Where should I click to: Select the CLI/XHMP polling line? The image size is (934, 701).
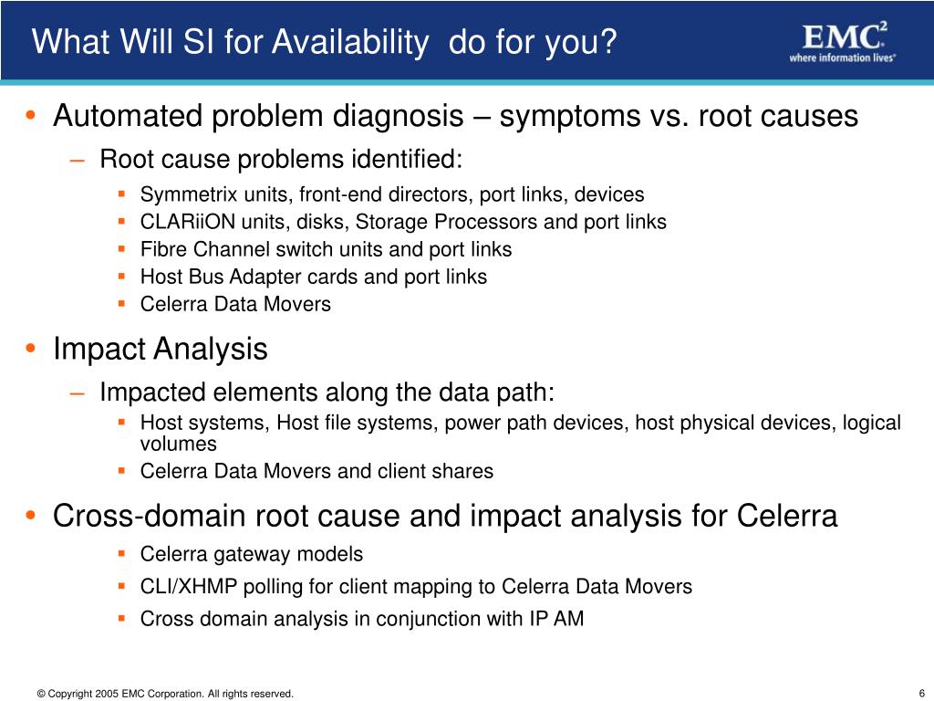click(416, 587)
